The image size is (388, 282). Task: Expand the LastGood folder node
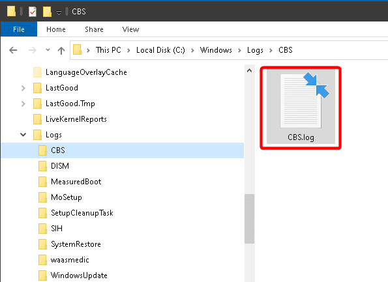(x=23, y=88)
